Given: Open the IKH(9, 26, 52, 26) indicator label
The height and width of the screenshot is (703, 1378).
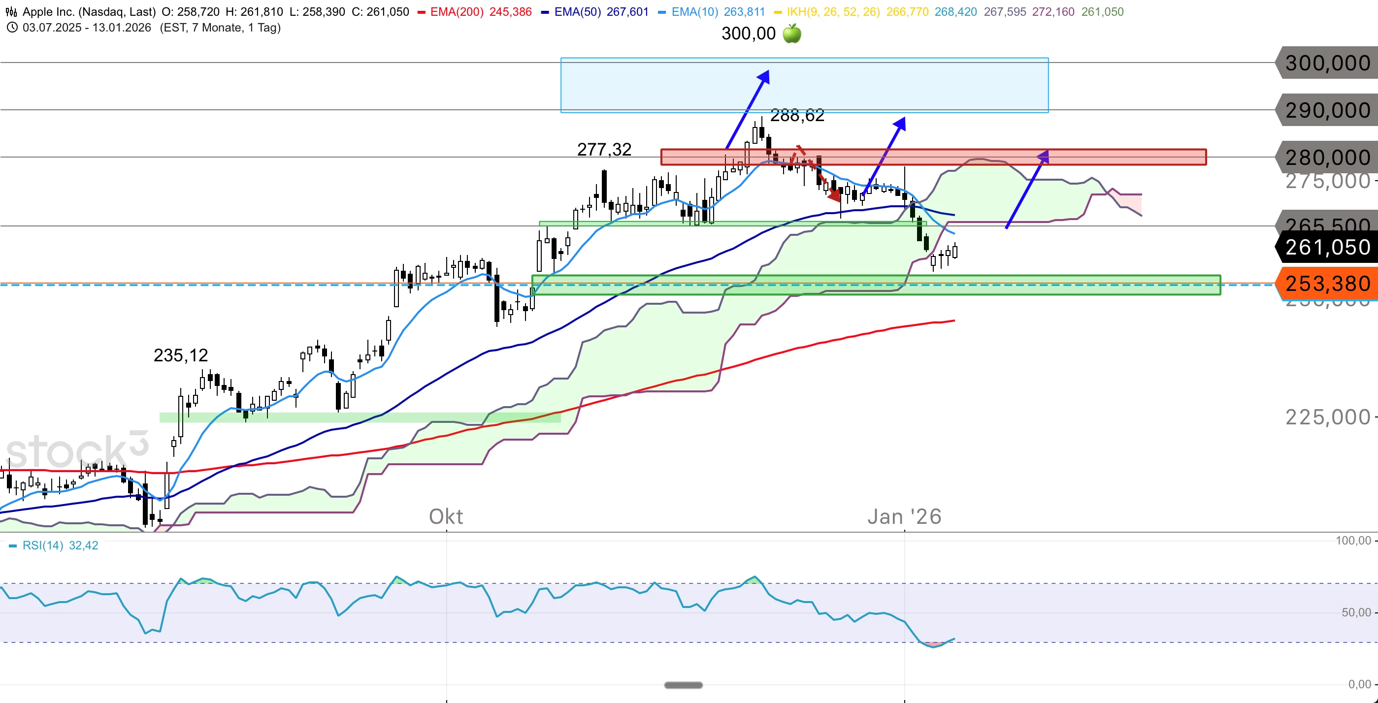Looking at the screenshot, I should coord(833,12).
